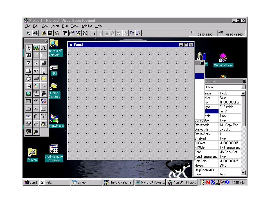Image resolution: width=270 pixels, height=203 pixels.
Task: Click the Step Over toolbar icon
Action: pos(138,33)
